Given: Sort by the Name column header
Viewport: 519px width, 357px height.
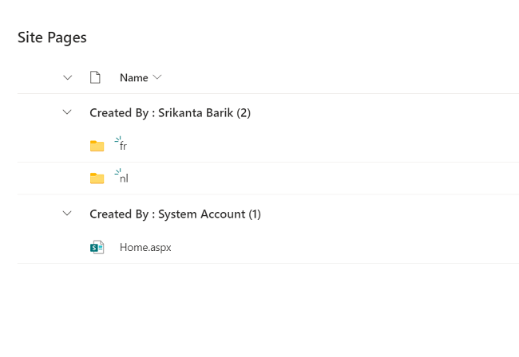Looking at the screenshot, I should [133, 77].
